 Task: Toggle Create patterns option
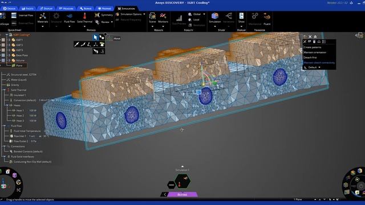(312, 47)
